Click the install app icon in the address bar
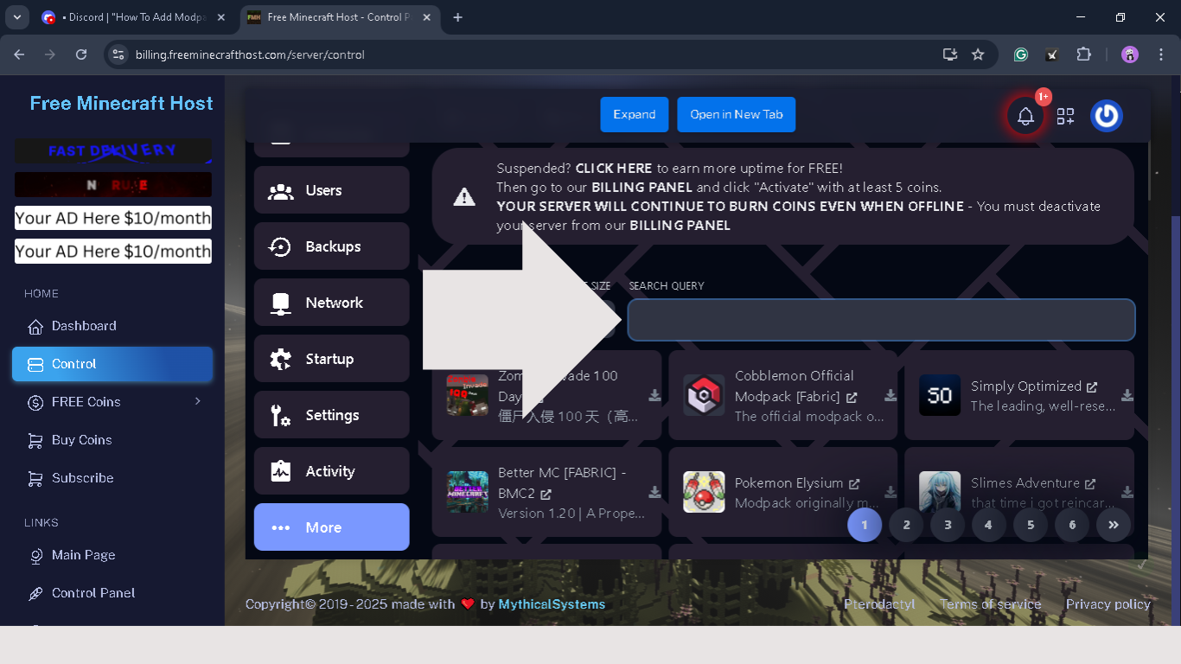The image size is (1181, 664). point(950,54)
